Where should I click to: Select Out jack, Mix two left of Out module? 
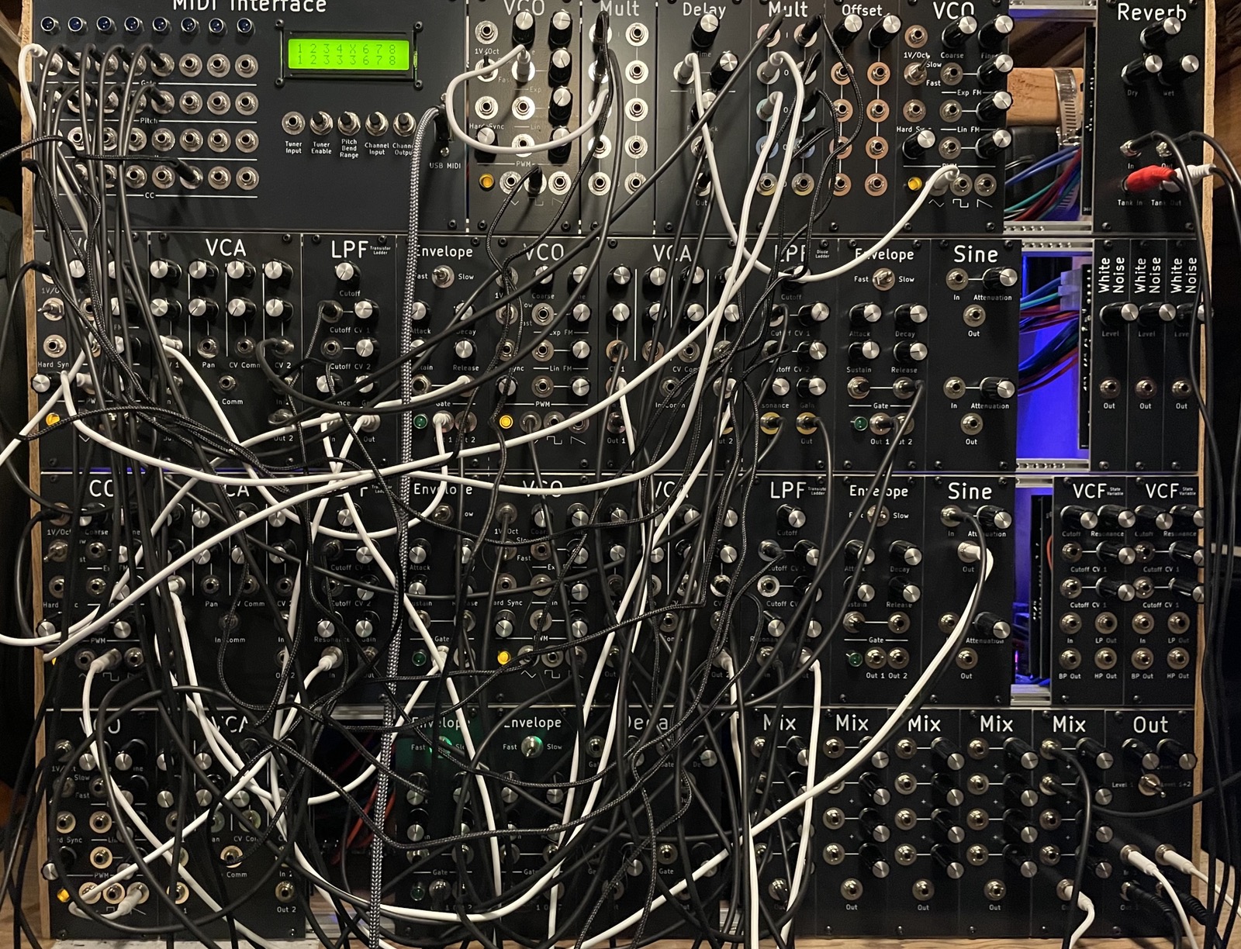(994, 889)
